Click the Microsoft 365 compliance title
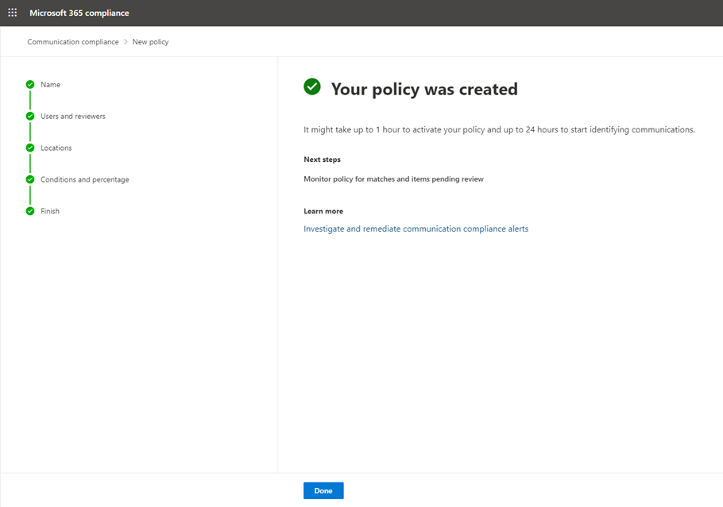This screenshot has width=723, height=507. (79, 13)
